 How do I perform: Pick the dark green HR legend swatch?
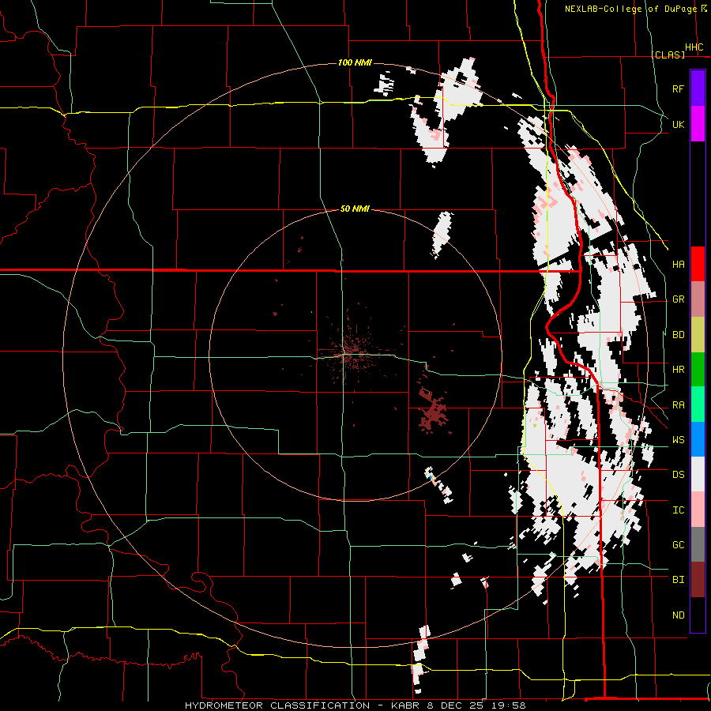pyautogui.click(x=698, y=370)
